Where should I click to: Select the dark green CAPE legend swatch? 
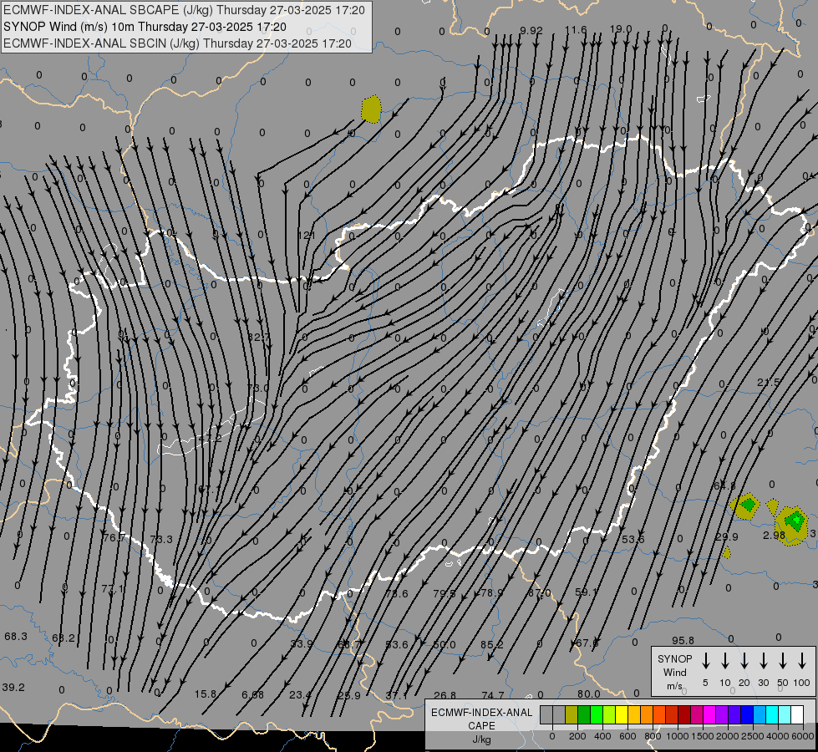584,715
